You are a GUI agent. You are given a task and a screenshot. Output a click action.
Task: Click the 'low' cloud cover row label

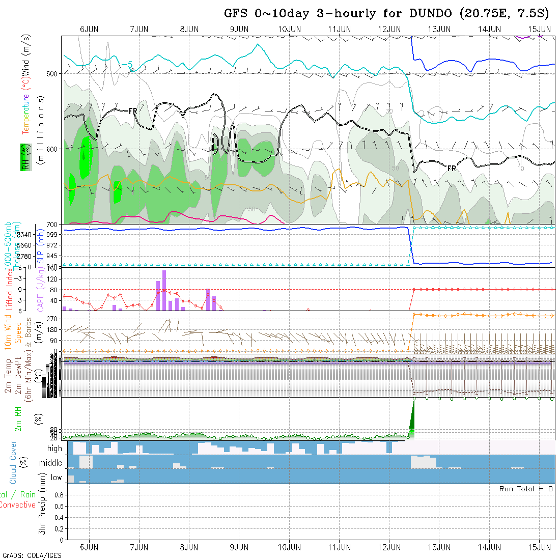[56, 478]
